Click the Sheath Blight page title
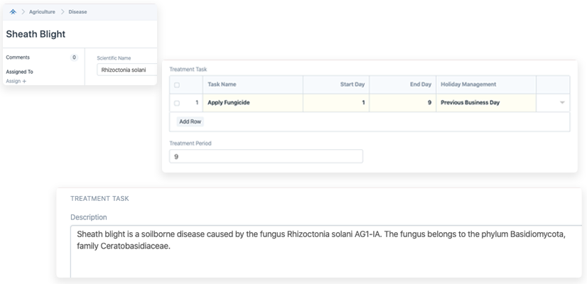The width and height of the screenshot is (587, 284). pos(36,34)
